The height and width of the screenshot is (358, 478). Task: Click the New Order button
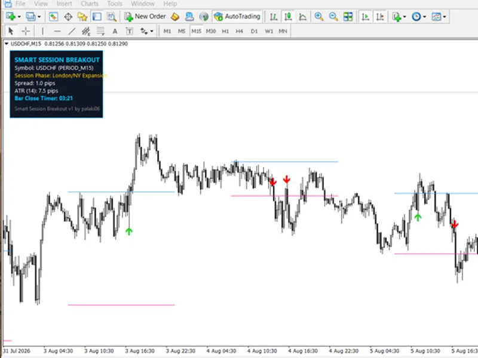click(145, 17)
